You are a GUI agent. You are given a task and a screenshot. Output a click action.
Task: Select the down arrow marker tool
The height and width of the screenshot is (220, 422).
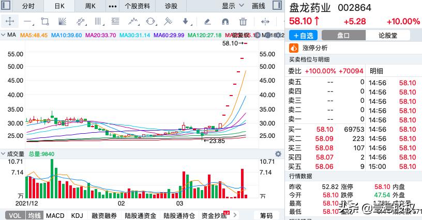(187, 22)
